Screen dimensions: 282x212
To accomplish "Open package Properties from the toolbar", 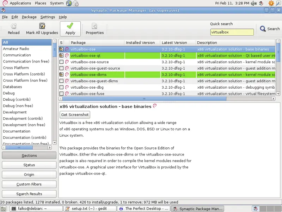I will click(94, 29).
